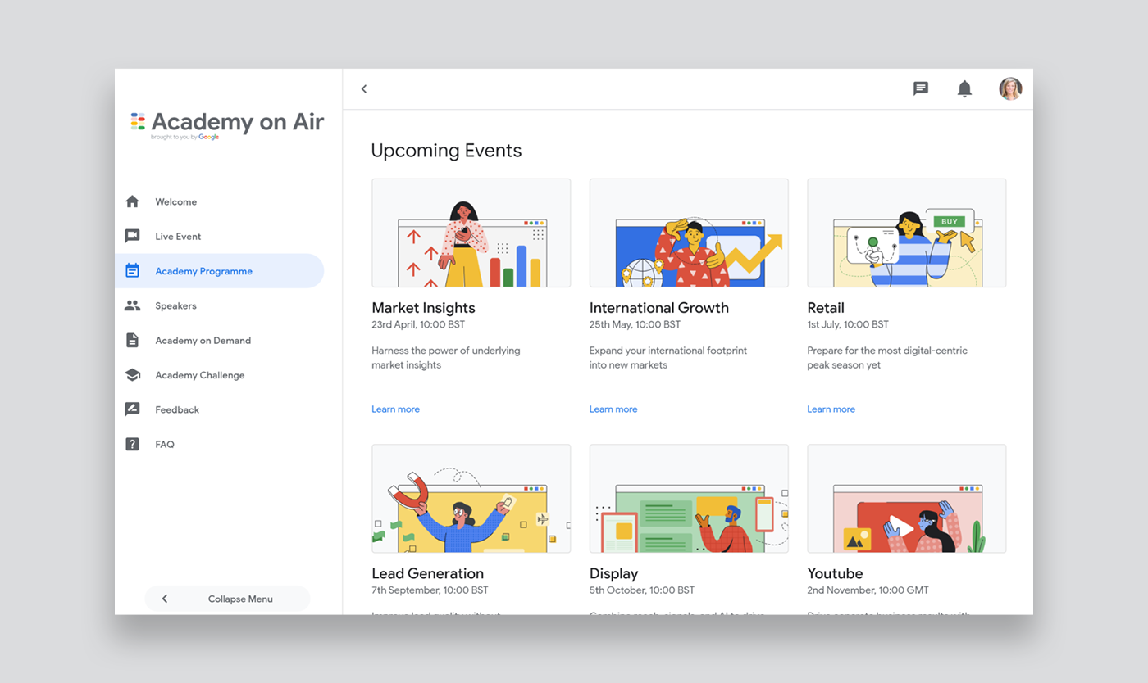Screen dimensions: 1148x683
Task: Click the people icon beside Speakers
Action: (132, 305)
